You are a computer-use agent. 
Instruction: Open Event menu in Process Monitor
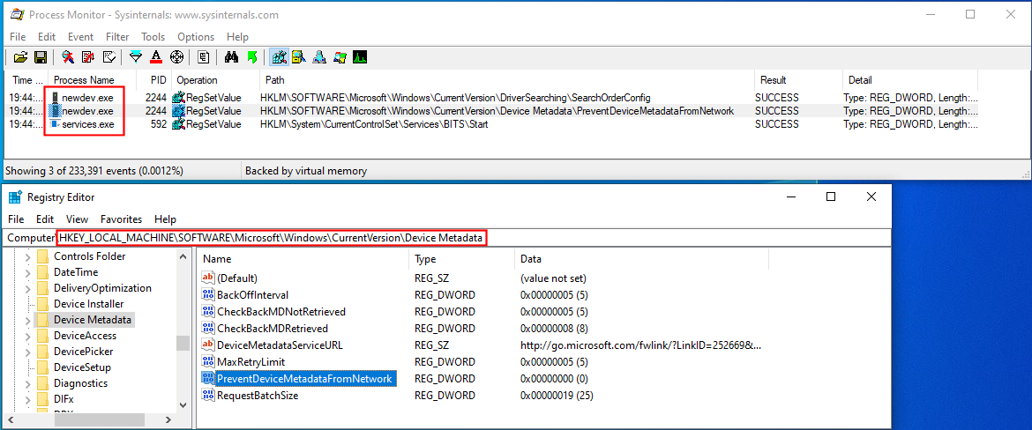pyautogui.click(x=81, y=37)
